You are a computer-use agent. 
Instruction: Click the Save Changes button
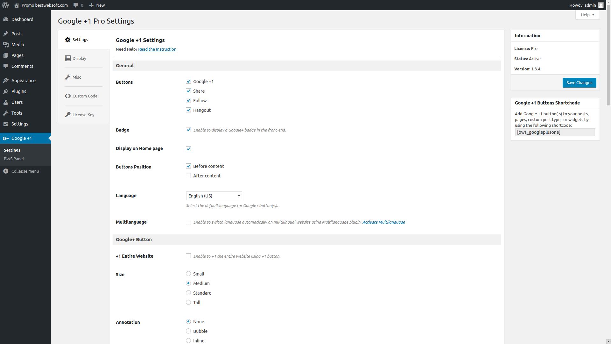coord(579,82)
